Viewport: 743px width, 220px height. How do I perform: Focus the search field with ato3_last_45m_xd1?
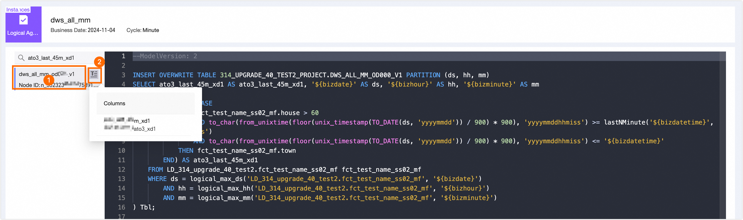[x=59, y=58]
